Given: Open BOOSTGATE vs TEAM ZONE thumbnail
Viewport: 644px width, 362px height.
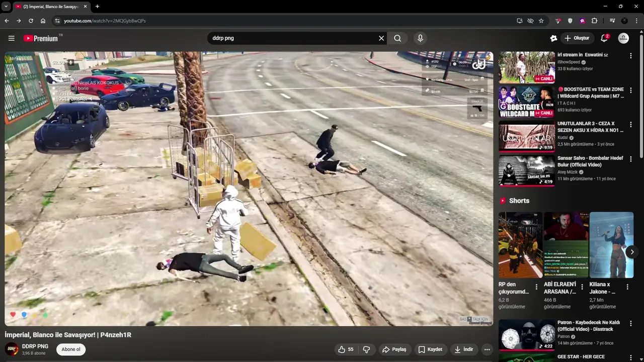Looking at the screenshot, I should point(527,102).
